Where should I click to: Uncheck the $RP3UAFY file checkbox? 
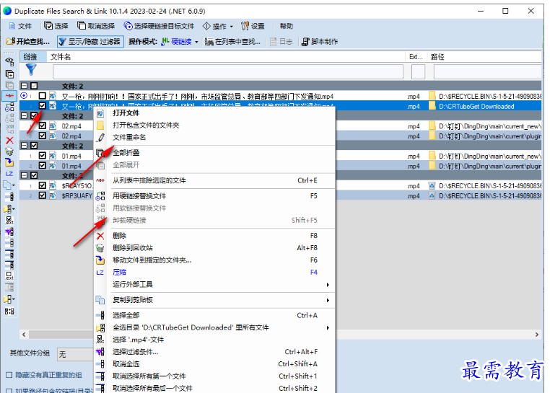[x=43, y=195]
